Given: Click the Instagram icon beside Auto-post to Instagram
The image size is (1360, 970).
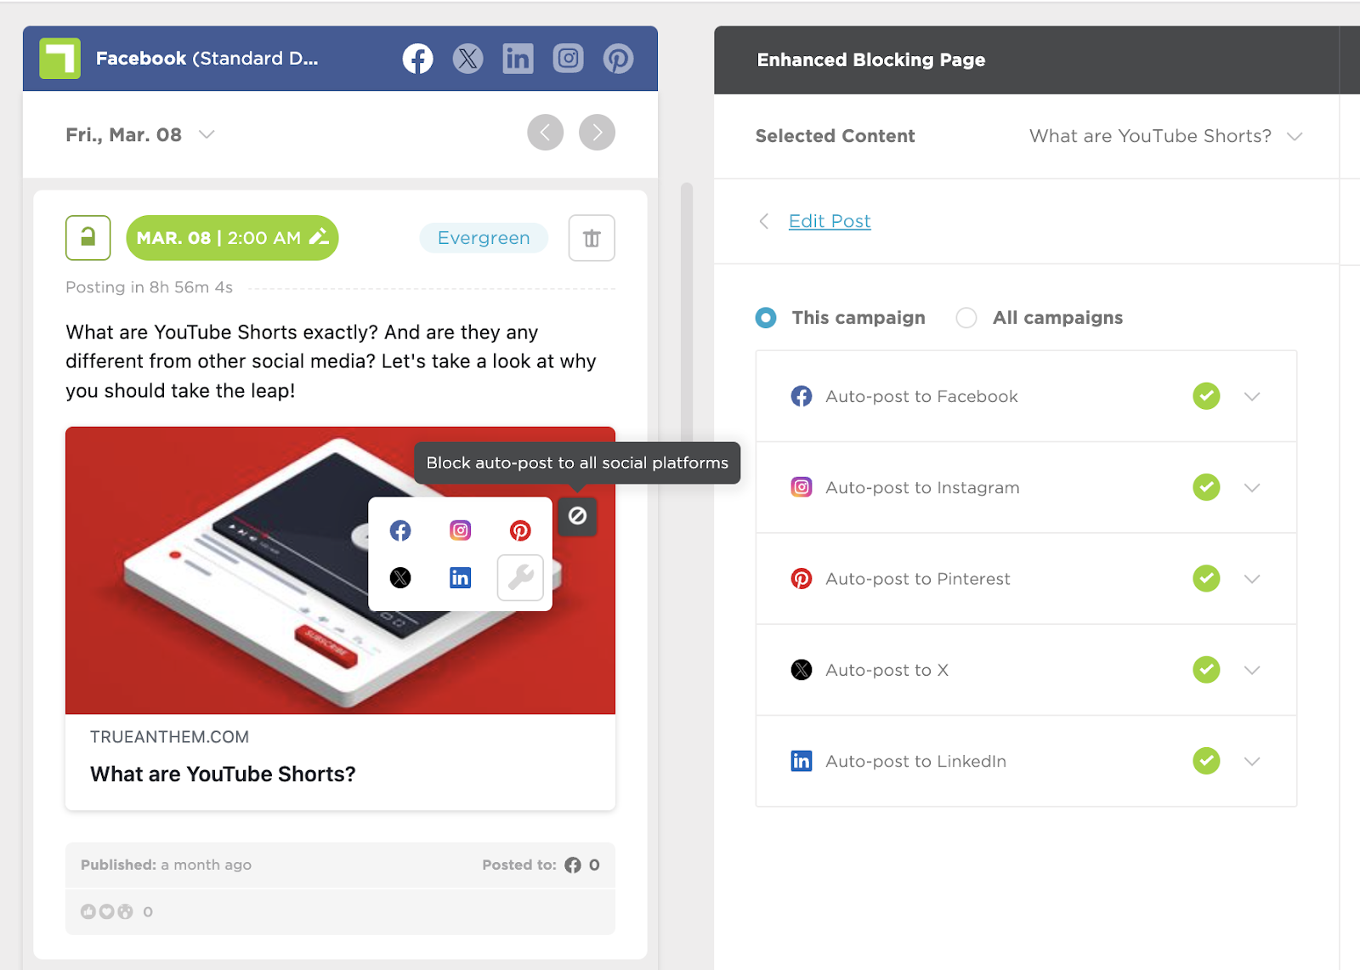Looking at the screenshot, I should pyautogui.click(x=802, y=487).
